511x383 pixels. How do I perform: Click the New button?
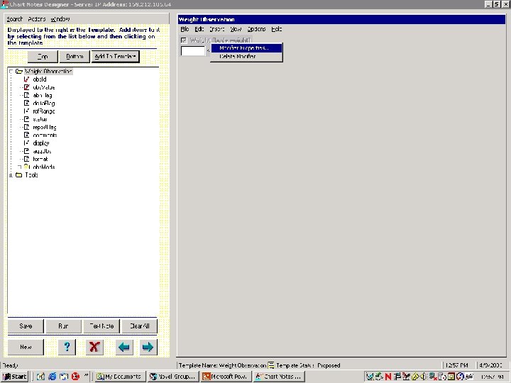[x=26, y=347]
